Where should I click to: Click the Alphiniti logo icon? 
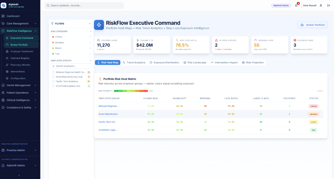pos(3,5)
